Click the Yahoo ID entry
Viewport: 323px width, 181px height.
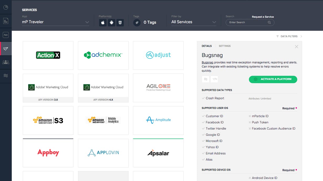pos(212,147)
